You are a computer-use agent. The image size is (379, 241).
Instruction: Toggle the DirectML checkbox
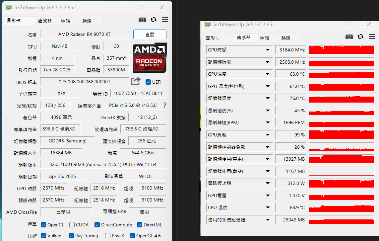coord(140,225)
